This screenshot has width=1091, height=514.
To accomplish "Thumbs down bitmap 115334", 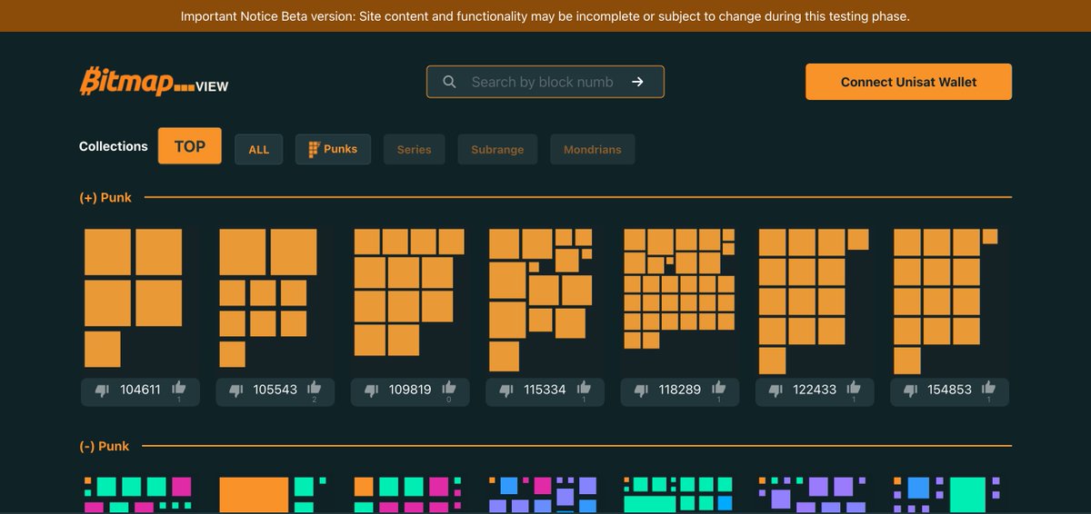I will [506, 390].
